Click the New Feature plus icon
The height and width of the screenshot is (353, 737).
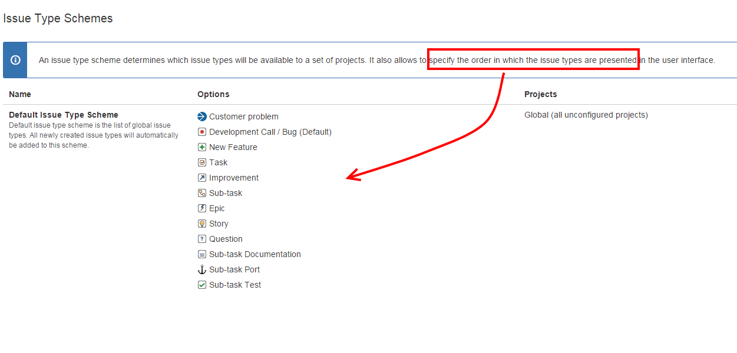click(x=202, y=147)
